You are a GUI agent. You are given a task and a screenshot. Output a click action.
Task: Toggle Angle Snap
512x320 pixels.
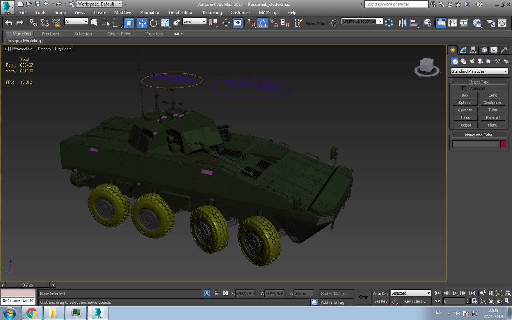click(262, 23)
